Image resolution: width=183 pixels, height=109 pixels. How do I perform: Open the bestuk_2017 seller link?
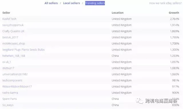(10, 37)
